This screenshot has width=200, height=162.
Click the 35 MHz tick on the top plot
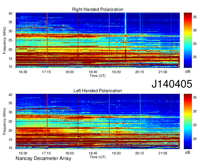point(10,22)
